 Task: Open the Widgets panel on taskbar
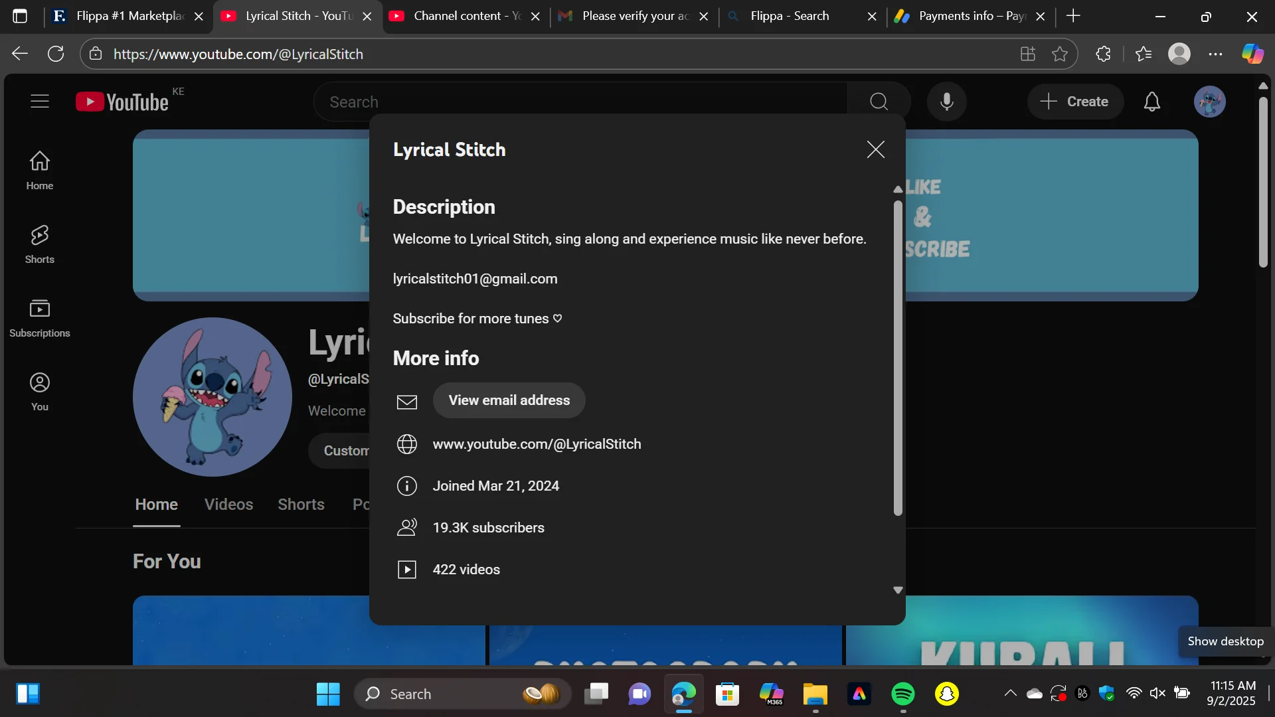[28, 694]
